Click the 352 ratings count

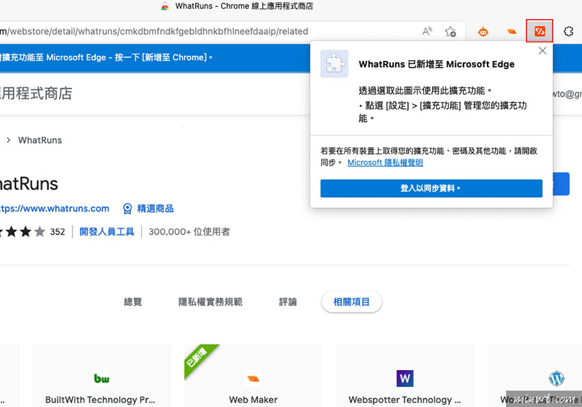(x=58, y=232)
